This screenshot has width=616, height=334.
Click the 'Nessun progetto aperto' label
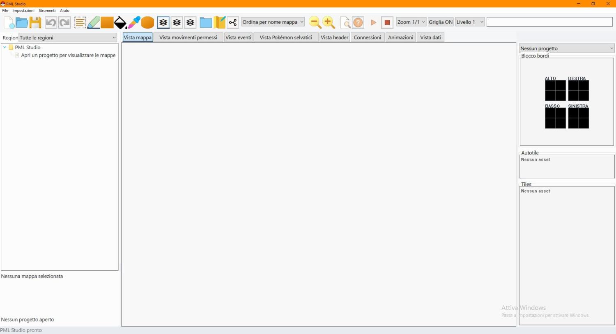(x=28, y=319)
